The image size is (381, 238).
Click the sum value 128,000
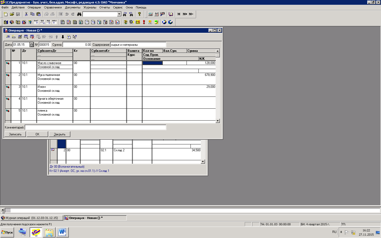[210, 63]
